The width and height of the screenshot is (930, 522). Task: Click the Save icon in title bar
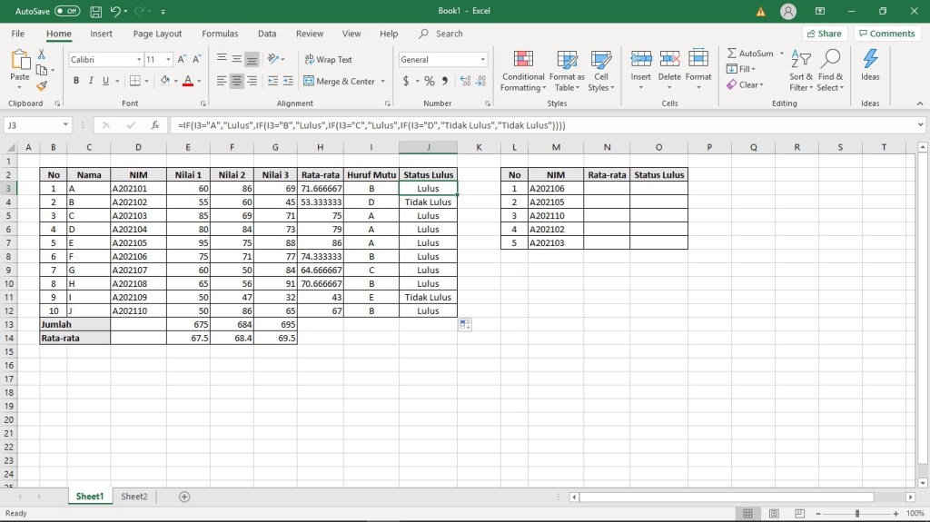pyautogui.click(x=95, y=11)
